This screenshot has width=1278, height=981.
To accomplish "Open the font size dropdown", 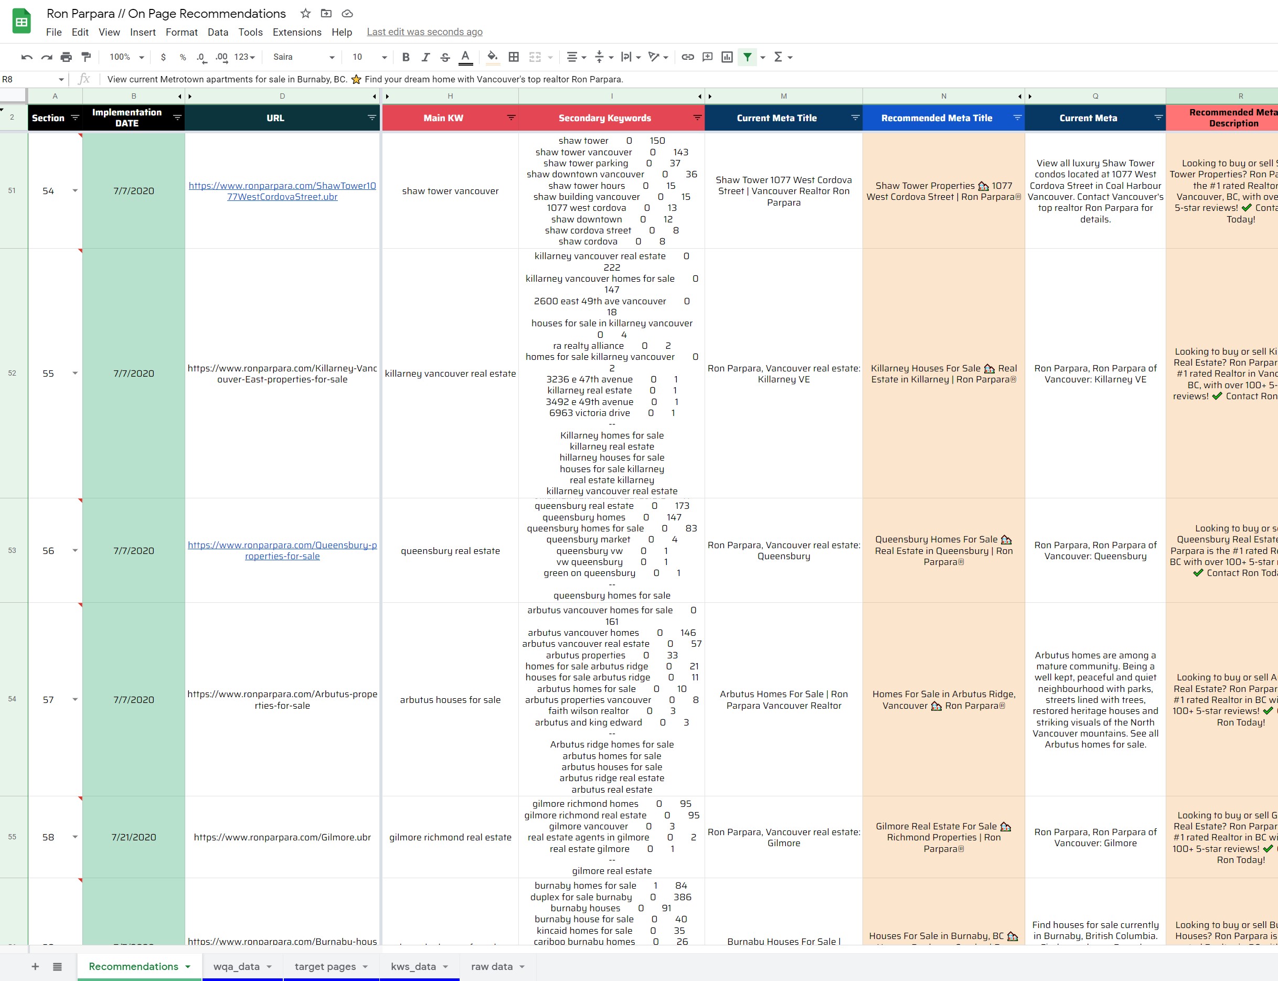I will [369, 57].
